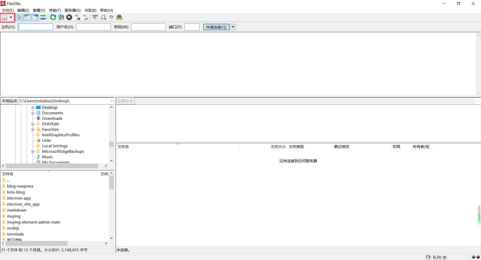
Task: Click the 用户名(U) username field
Action: tap(93, 27)
